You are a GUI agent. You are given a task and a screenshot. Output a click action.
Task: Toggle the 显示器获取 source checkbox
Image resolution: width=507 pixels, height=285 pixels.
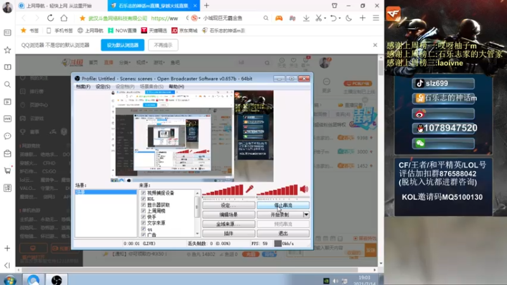[x=143, y=205]
